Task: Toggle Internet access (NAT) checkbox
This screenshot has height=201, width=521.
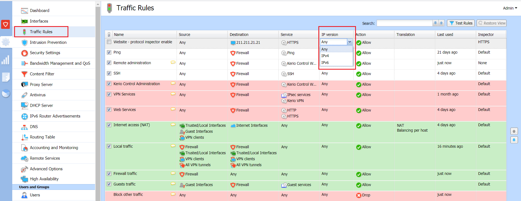Action: pyautogui.click(x=109, y=125)
